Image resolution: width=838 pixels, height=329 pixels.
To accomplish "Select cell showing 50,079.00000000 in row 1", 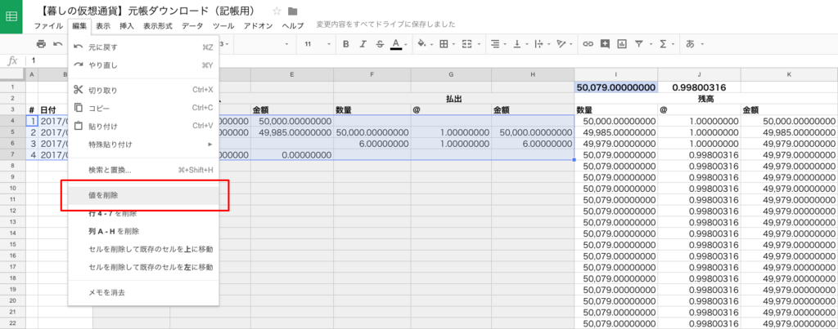I will (616, 87).
